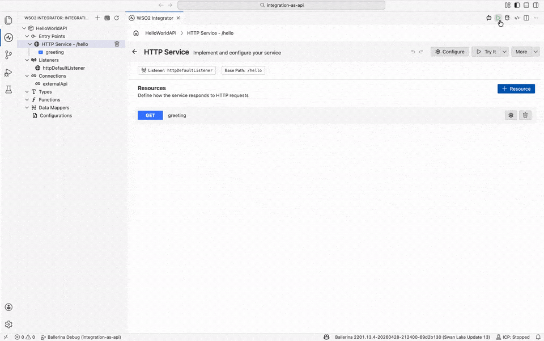The height and width of the screenshot is (341, 544).
Task: Select the WSO2 Integrator activity bar icon
Action: (x=8, y=37)
